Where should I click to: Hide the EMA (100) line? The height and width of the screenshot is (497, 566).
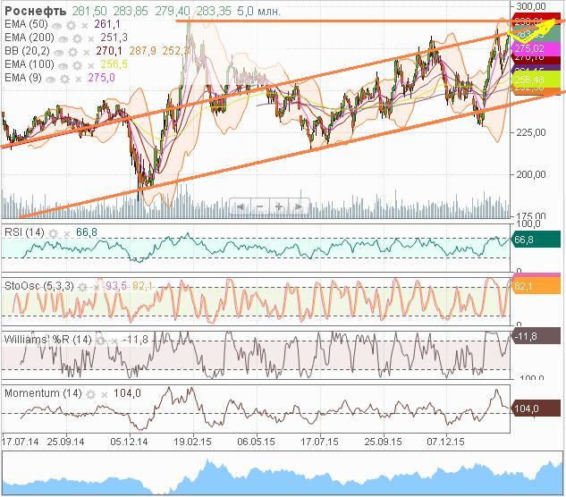click(63, 65)
